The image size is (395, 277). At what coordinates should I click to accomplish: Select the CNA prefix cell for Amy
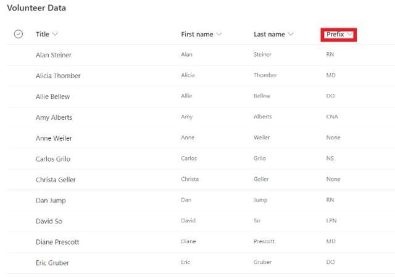coord(332,117)
